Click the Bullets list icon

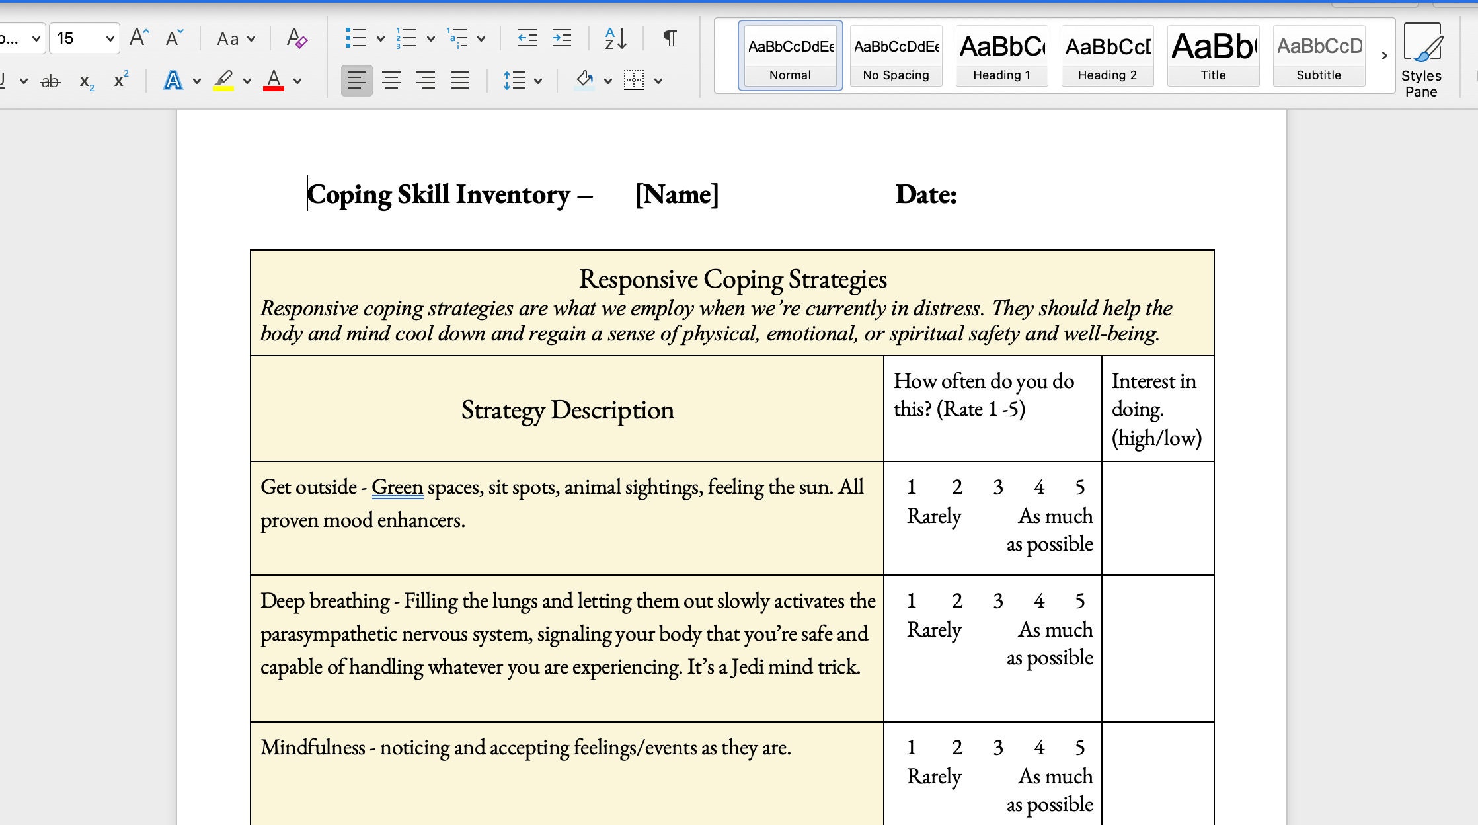[x=357, y=38]
